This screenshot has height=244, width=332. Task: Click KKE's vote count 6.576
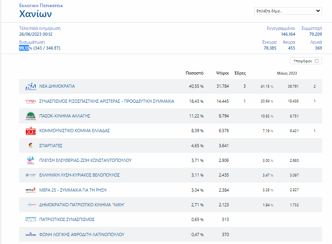(x=224, y=131)
